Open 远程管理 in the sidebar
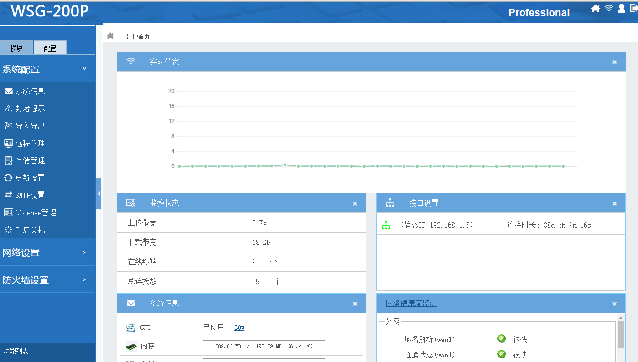 [30, 143]
